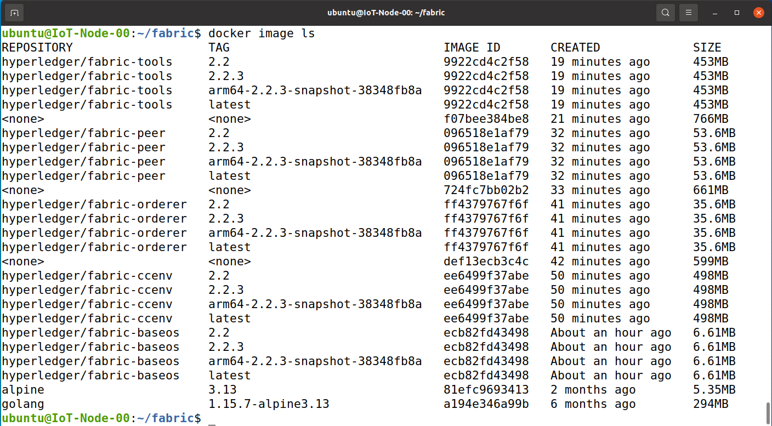Select the fabric-ccenv arm64 snapshot tag
Viewport: 772px width, 426px height.
(x=315, y=304)
